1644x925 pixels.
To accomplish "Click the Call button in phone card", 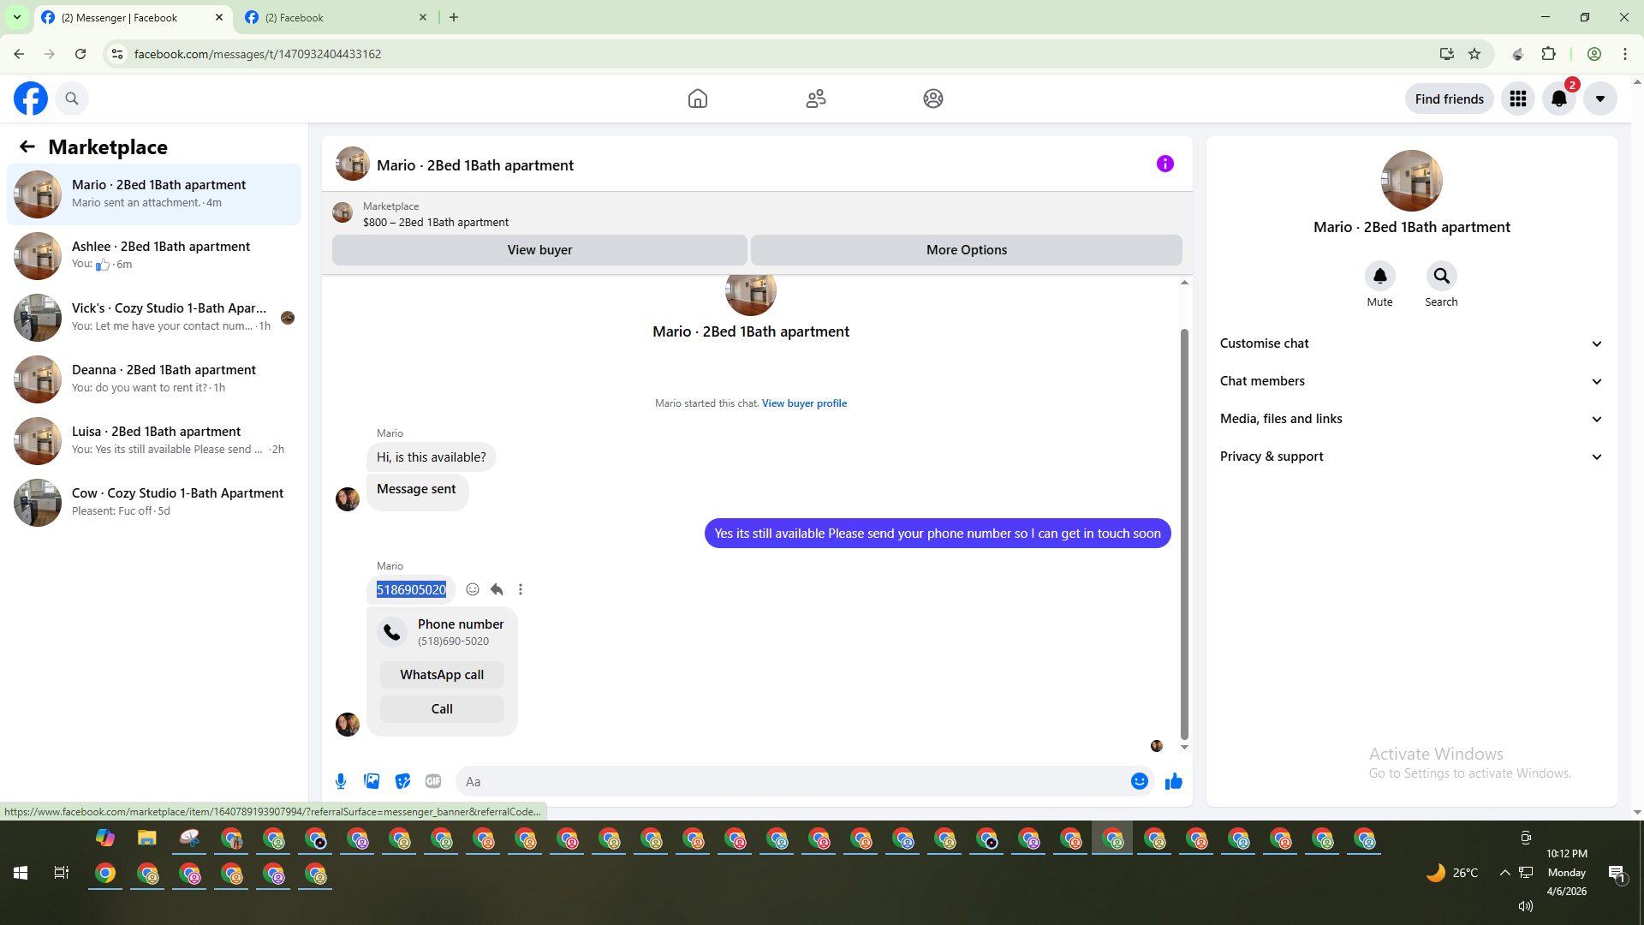I will (442, 709).
